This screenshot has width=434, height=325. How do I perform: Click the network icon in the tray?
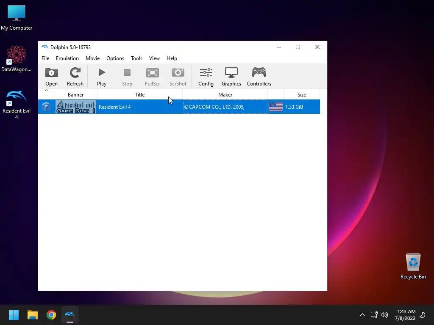[x=374, y=315]
